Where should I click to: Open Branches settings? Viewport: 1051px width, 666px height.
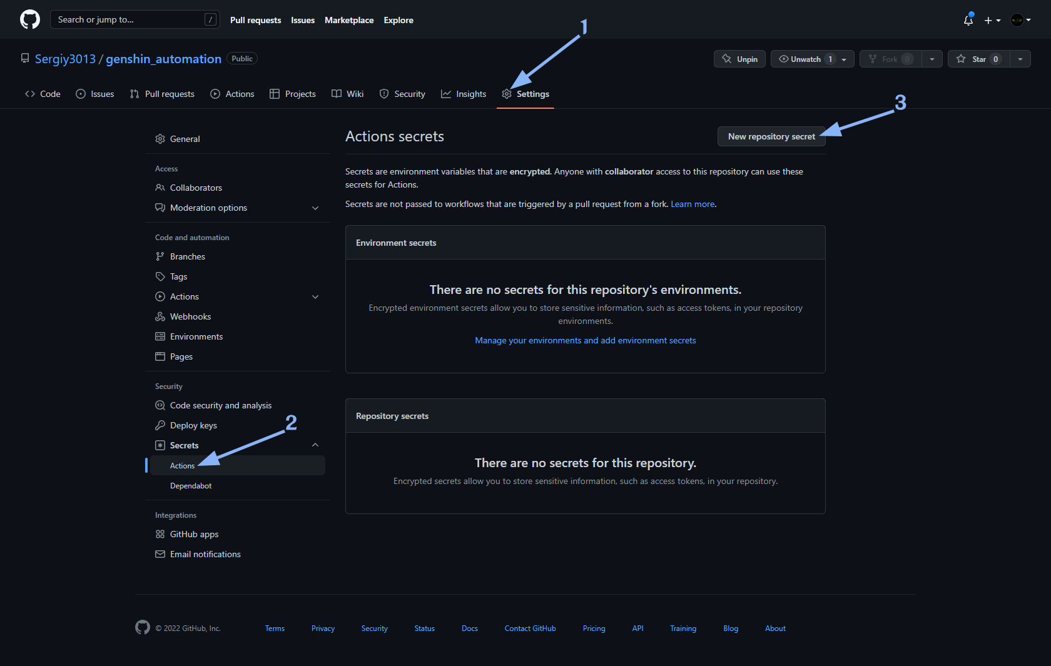tap(238, 256)
